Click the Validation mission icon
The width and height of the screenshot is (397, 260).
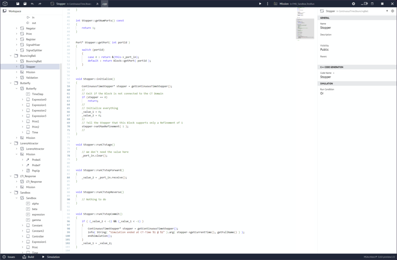(x=22, y=77)
